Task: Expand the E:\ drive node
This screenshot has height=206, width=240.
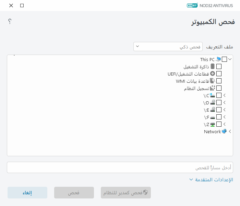Action: 224,110
